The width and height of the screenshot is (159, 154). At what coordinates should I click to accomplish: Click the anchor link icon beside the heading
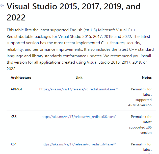pos(2,6)
